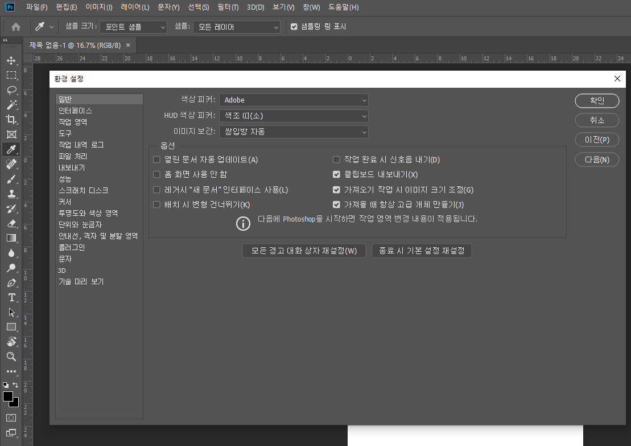Select the Crop tool
This screenshot has width=631, height=446.
coord(11,120)
